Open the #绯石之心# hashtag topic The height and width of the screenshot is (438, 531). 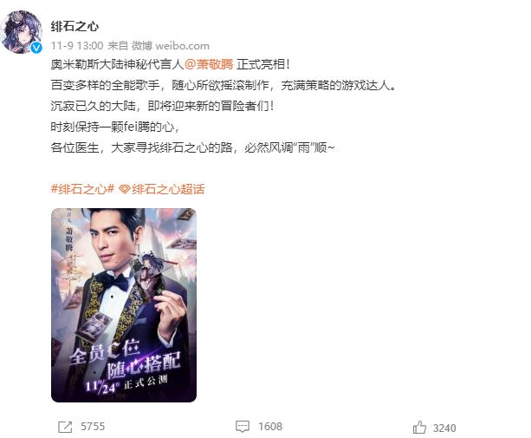pos(82,189)
